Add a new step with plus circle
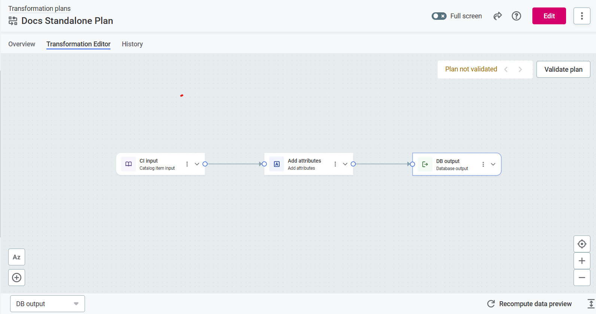 16,278
